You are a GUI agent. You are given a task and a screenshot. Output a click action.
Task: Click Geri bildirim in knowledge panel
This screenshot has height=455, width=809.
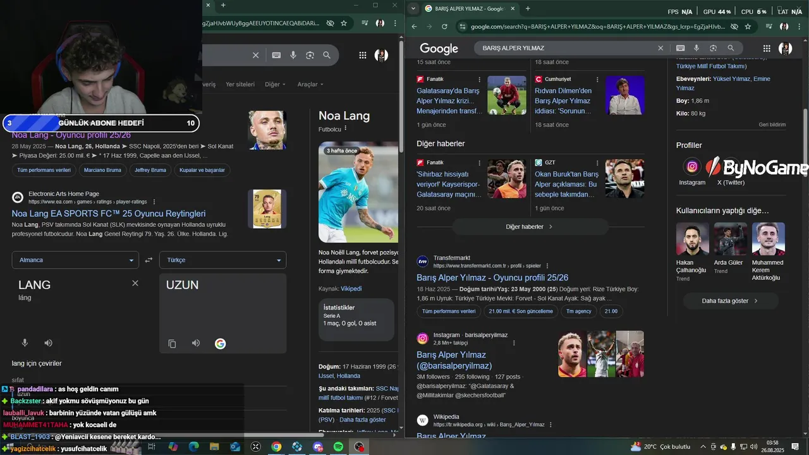pyautogui.click(x=772, y=124)
